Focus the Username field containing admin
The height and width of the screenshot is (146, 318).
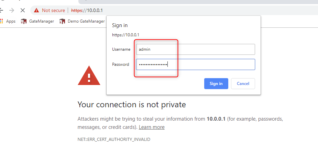point(196,49)
